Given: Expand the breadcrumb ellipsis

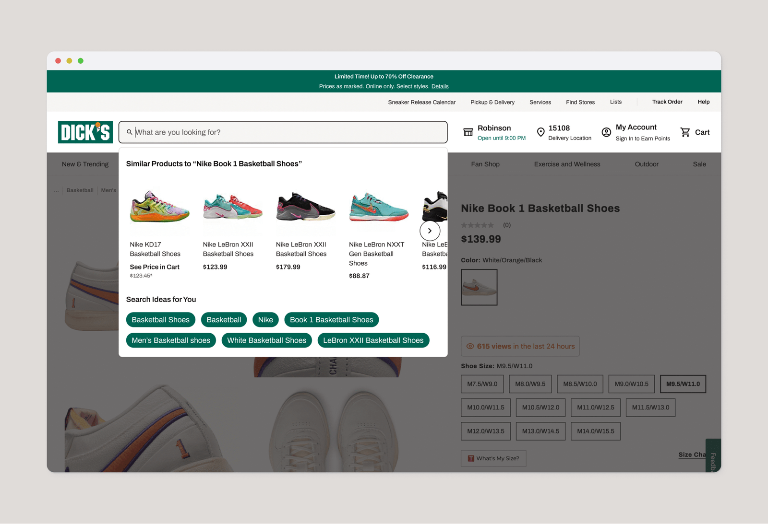Looking at the screenshot, I should coord(57,190).
